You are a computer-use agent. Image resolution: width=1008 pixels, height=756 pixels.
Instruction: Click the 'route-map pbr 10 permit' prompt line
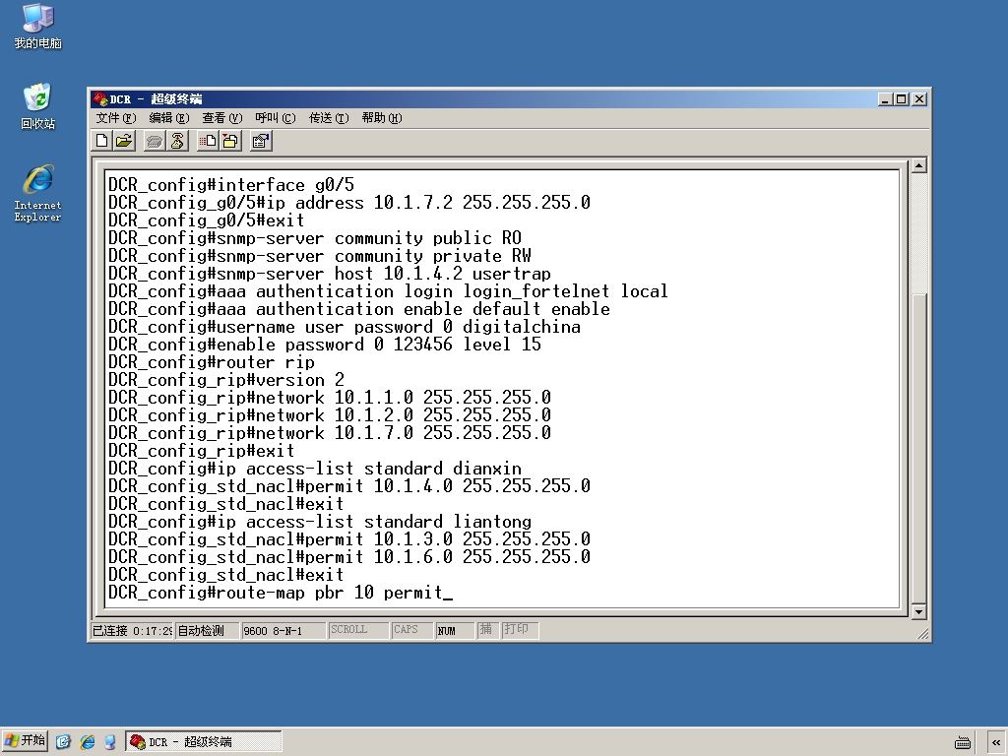point(281,592)
